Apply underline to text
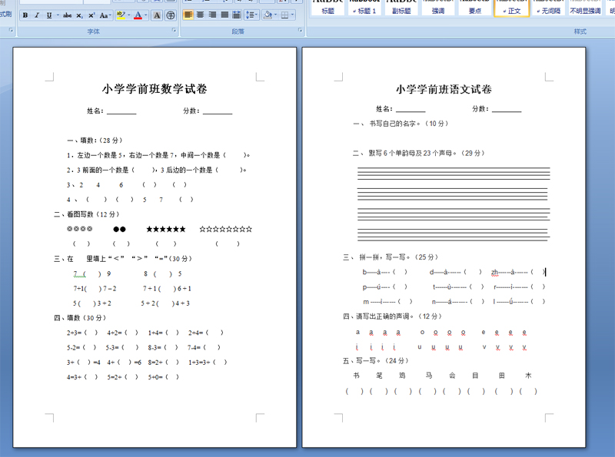 point(49,15)
